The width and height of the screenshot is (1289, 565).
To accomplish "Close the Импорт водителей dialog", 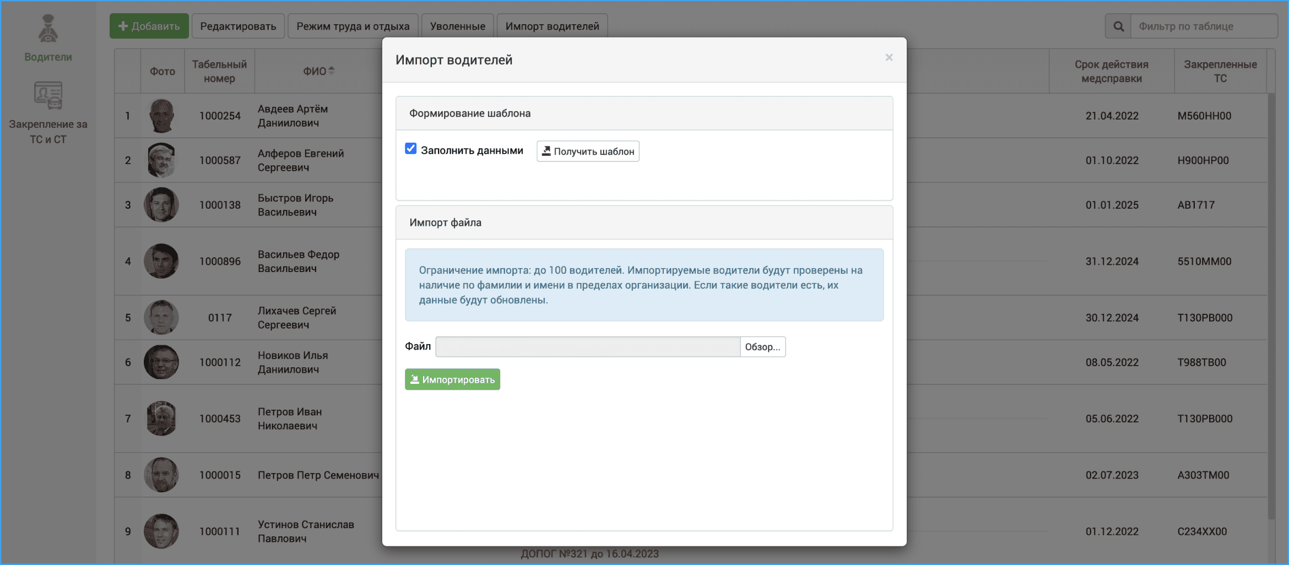I will click(x=889, y=58).
